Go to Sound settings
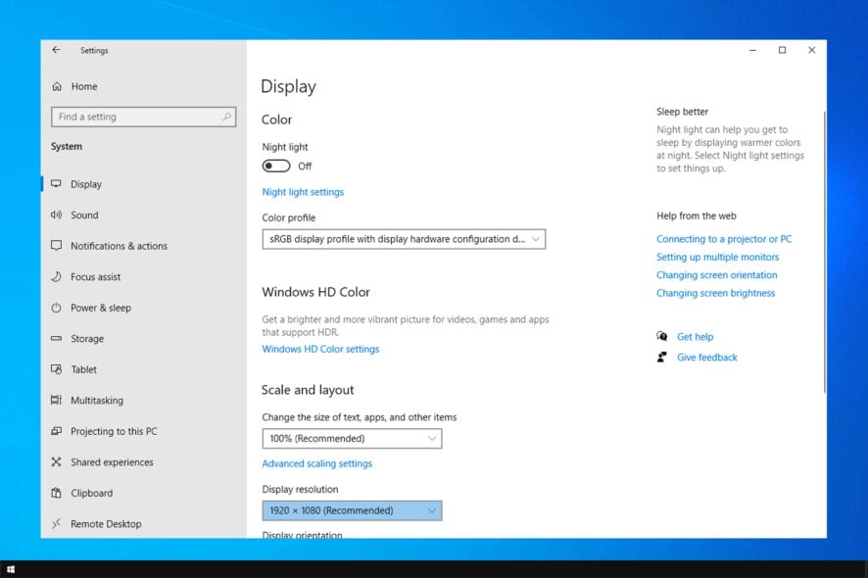Viewport: 868px width, 578px height. coord(84,215)
